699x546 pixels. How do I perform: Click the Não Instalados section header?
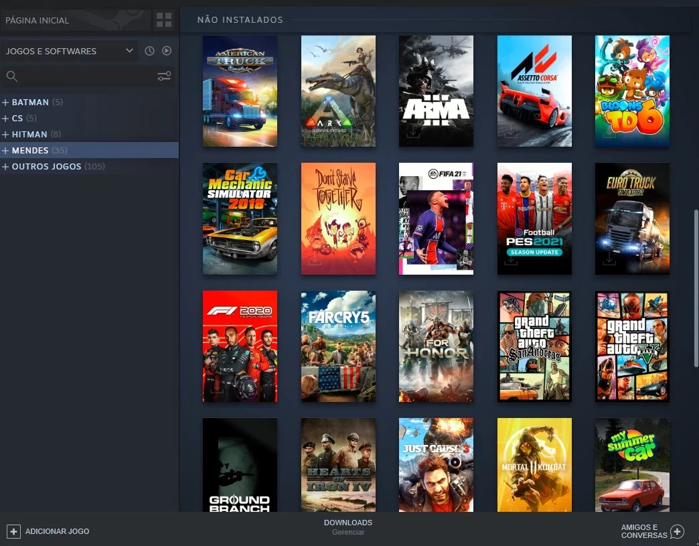point(240,19)
